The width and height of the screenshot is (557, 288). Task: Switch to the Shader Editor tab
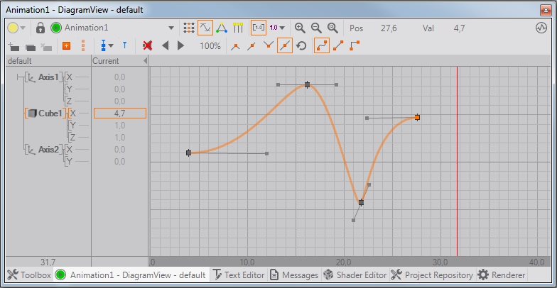355,275
